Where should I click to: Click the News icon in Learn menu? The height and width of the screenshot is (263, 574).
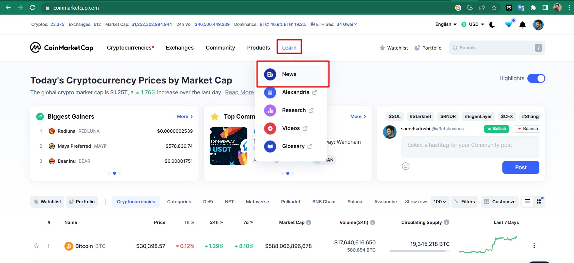(270, 74)
